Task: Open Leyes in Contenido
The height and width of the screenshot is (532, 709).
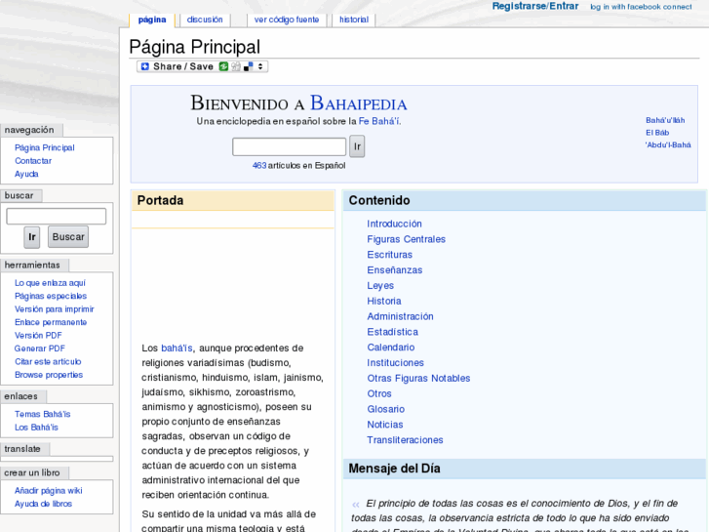Action: tap(380, 286)
